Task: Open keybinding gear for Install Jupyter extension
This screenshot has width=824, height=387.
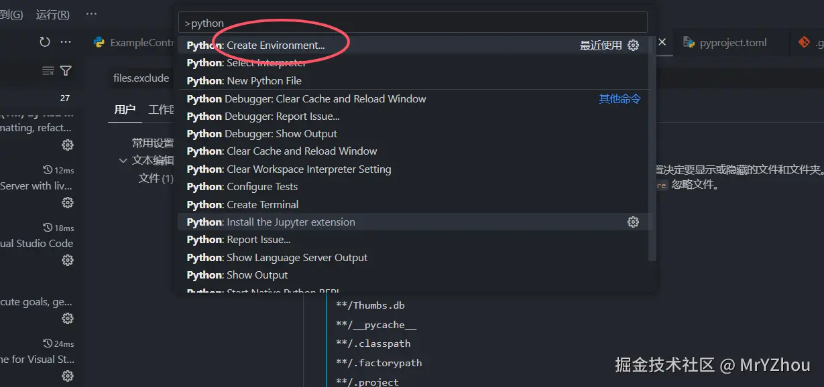Action: [x=634, y=222]
